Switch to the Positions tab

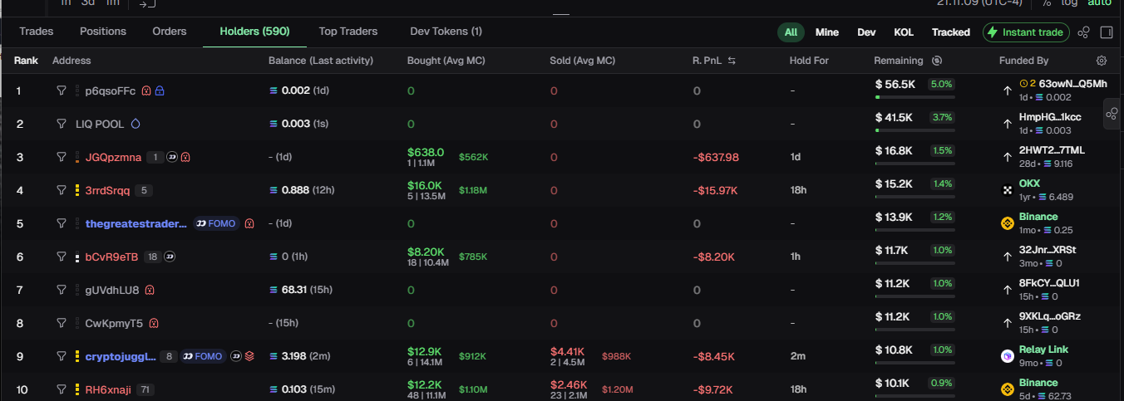pyautogui.click(x=103, y=32)
